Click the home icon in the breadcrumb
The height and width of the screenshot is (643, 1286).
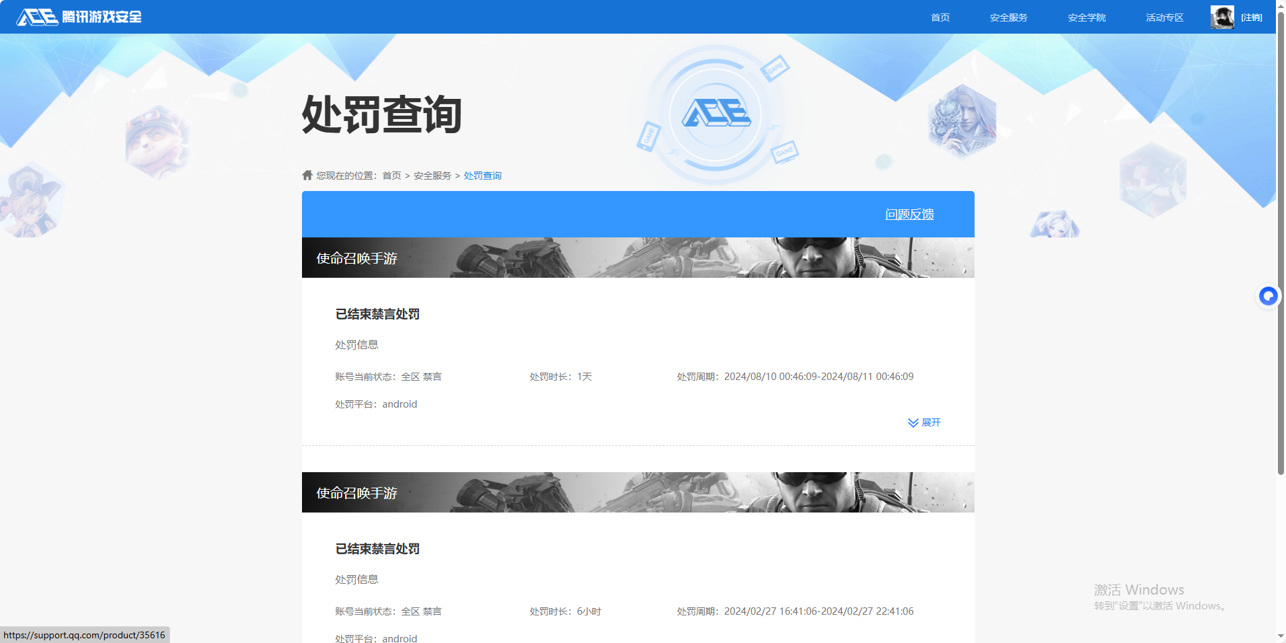pyautogui.click(x=307, y=175)
